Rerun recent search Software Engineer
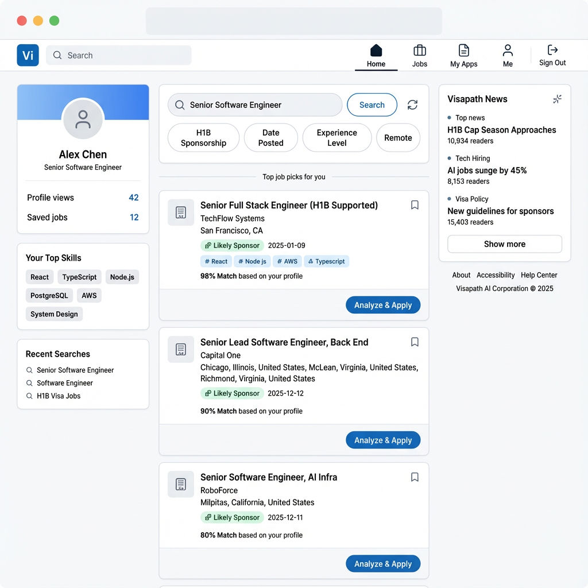The width and height of the screenshot is (588, 588). [x=60, y=383]
